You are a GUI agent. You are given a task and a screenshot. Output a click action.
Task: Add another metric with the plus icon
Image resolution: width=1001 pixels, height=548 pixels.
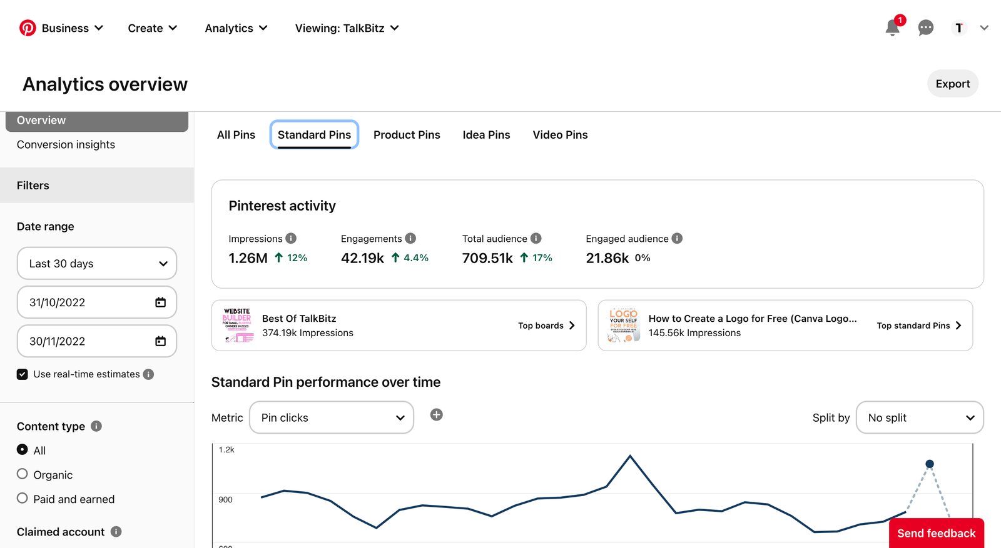(x=437, y=415)
